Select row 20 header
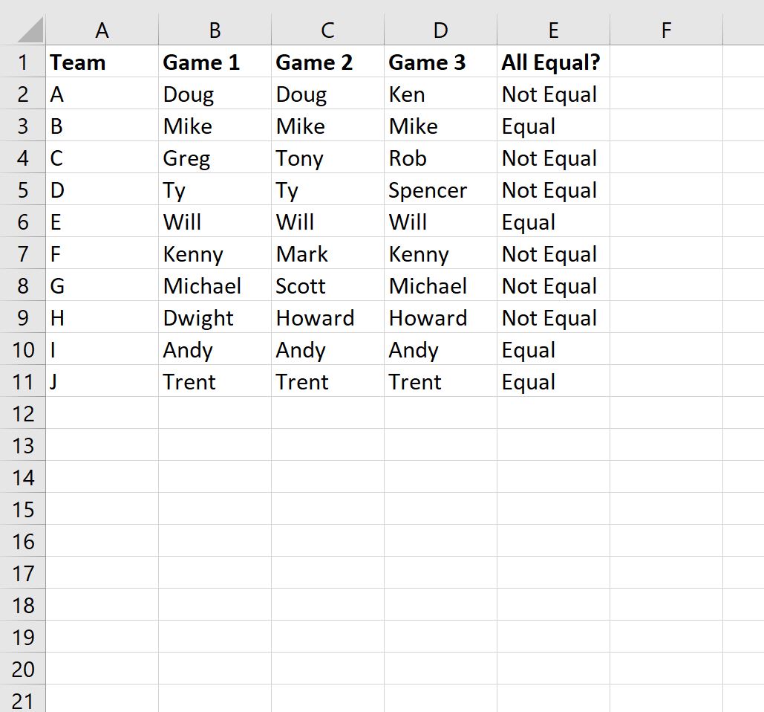The width and height of the screenshot is (764, 712). (22, 669)
